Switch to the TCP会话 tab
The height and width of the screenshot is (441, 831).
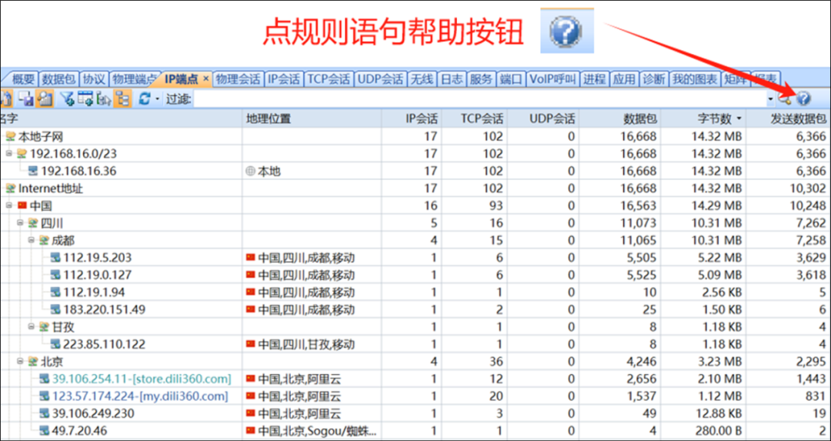point(328,79)
